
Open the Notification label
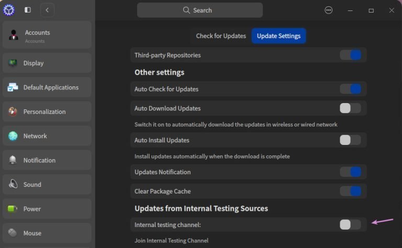(39, 160)
